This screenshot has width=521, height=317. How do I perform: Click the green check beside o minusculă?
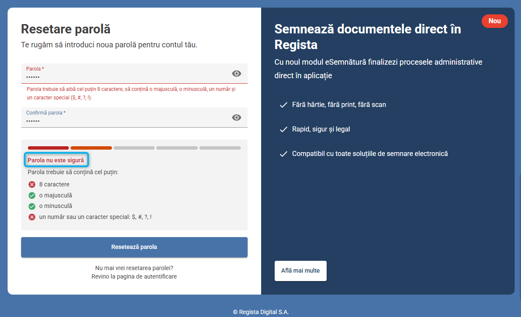(x=32, y=206)
